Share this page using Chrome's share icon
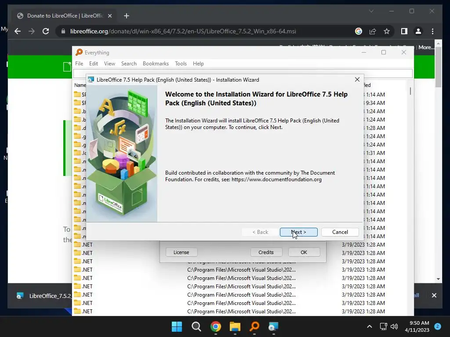This screenshot has height=337, width=450. pyautogui.click(x=373, y=31)
